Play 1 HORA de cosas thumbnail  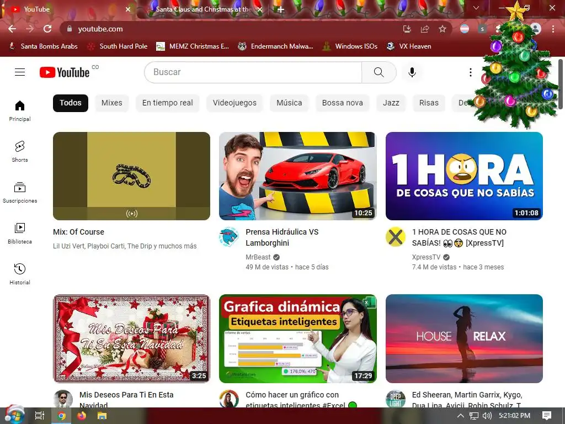(464, 176)
